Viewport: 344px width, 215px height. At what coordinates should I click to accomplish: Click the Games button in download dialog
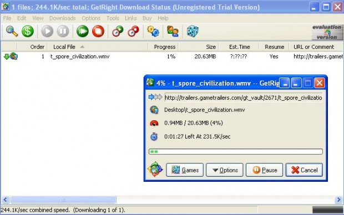185,170
